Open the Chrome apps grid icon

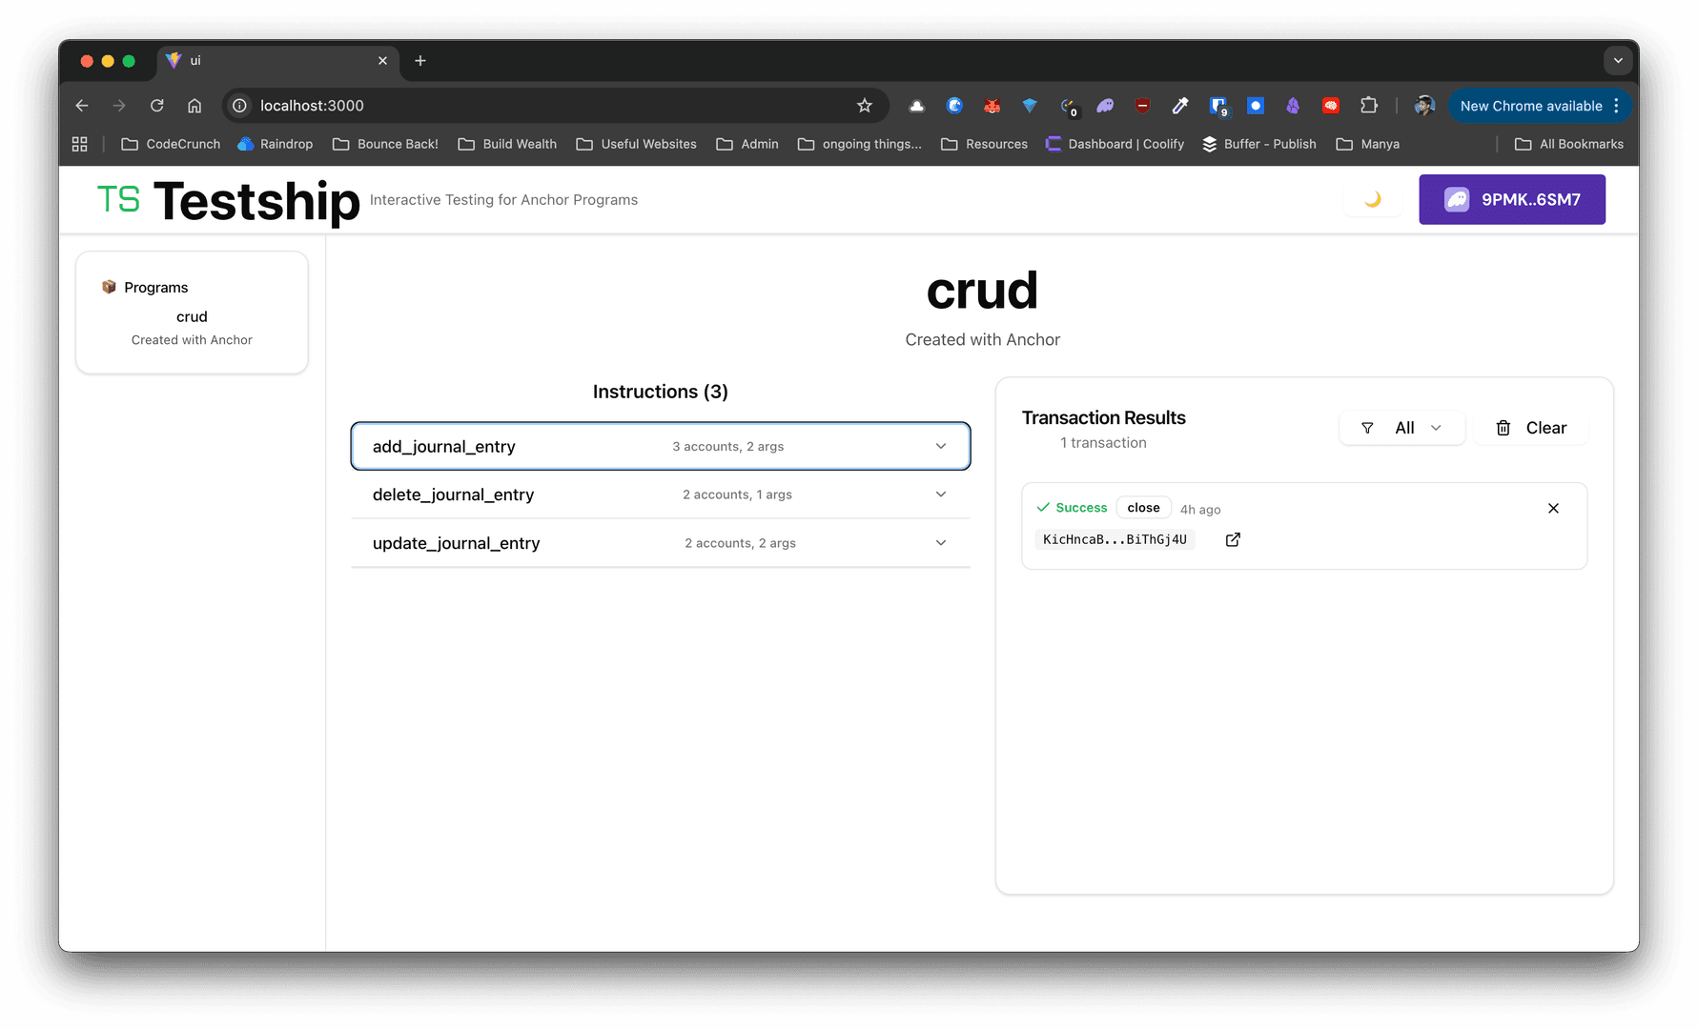tap(80, 144)
